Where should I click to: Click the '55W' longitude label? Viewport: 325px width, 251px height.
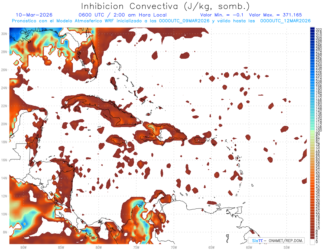287,247
